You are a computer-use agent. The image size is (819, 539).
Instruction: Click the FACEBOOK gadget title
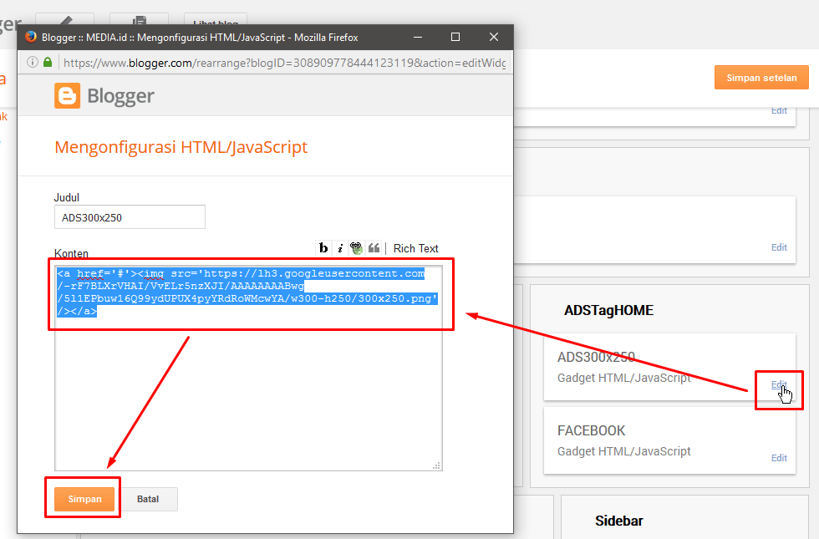(x=591, y=431)
